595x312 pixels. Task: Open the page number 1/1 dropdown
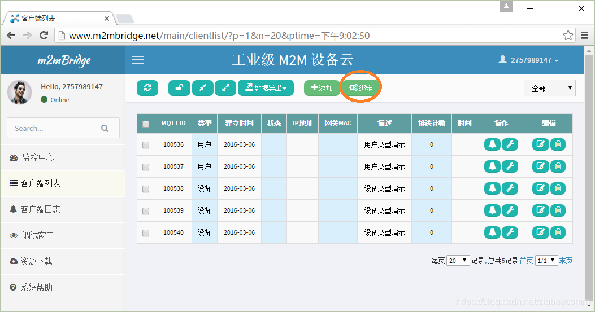click(x=546, y=261)
